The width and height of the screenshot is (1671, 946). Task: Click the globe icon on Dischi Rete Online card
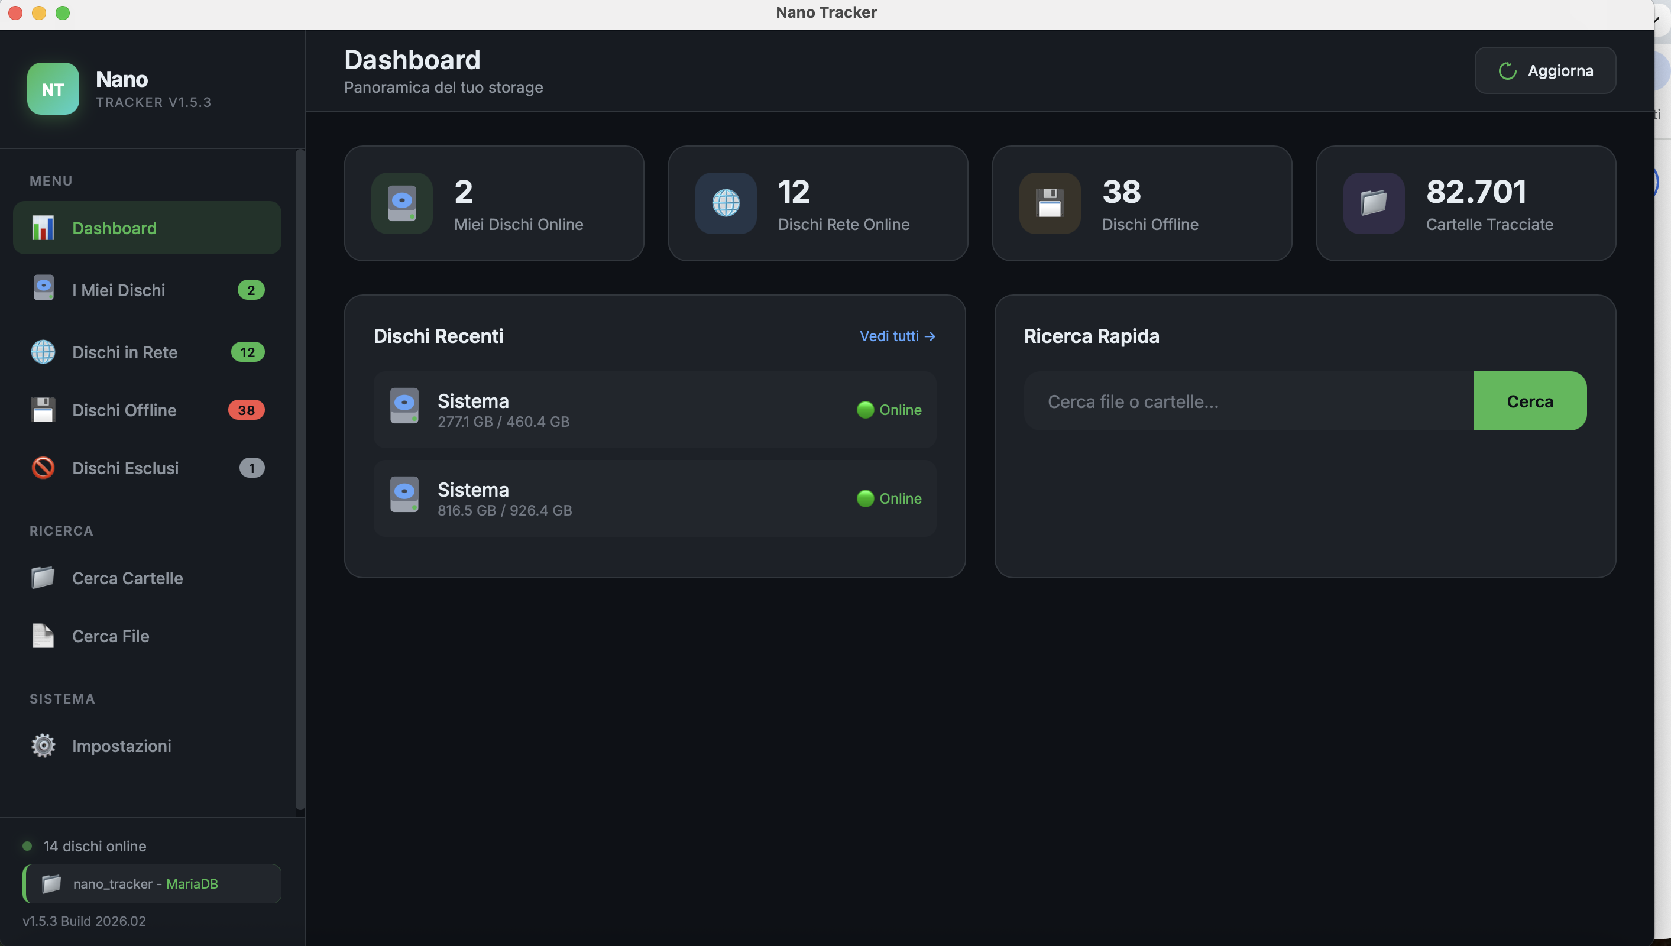[726, 203]
